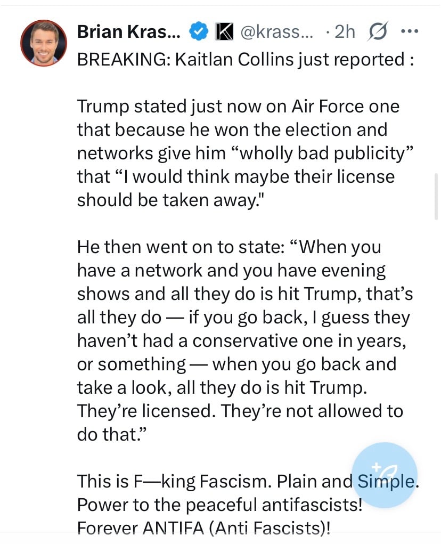This screenshot has height=544, width=441.
Task: Click the blue verified checkmark badge
Action: 199,33
